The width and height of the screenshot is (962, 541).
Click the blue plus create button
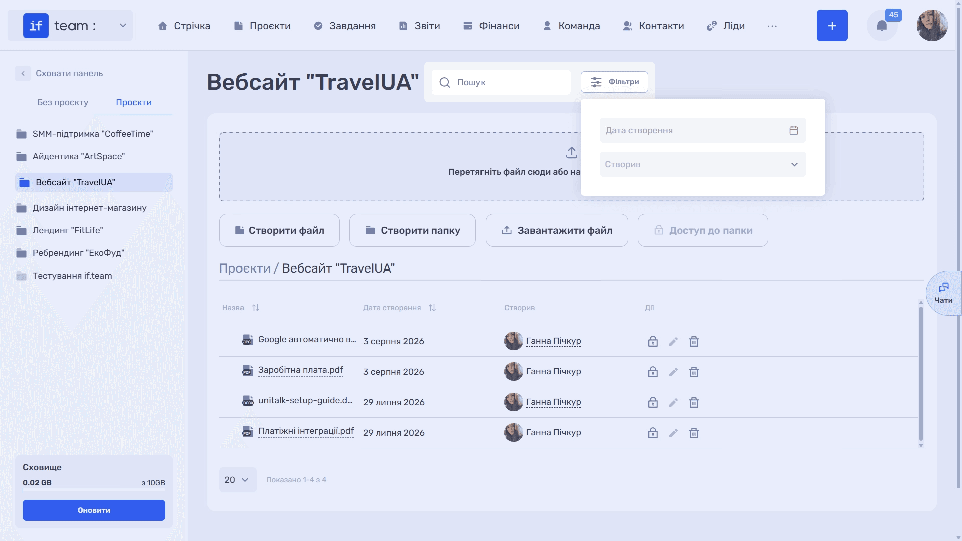(832, 25)
